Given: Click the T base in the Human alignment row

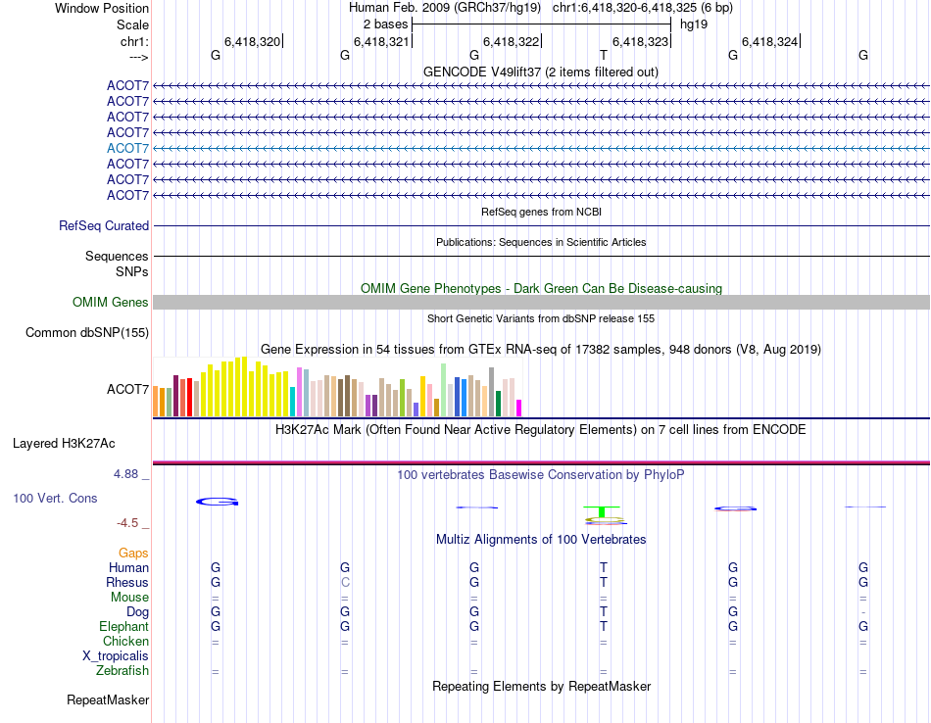Looking at the screenshot, I should point(604,568).
